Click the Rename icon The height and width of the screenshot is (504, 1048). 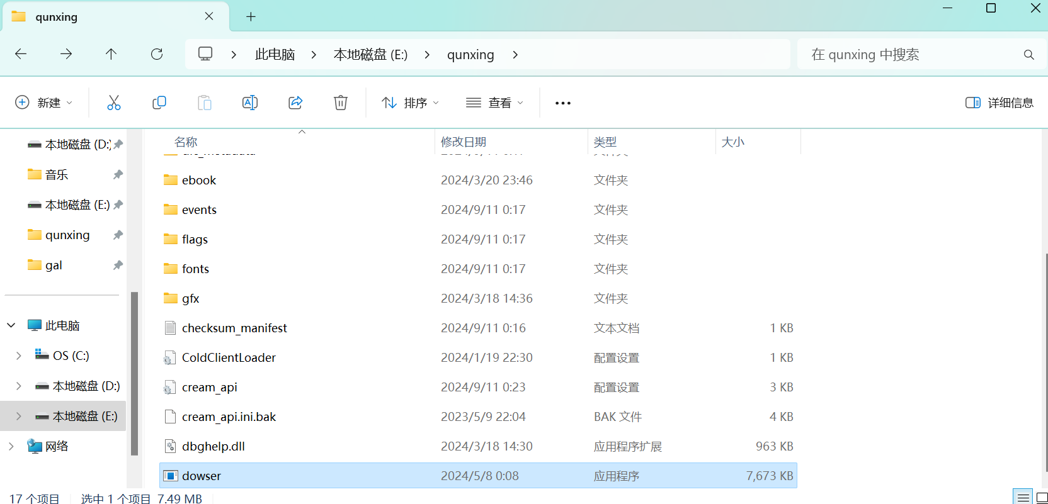(250, 103)
